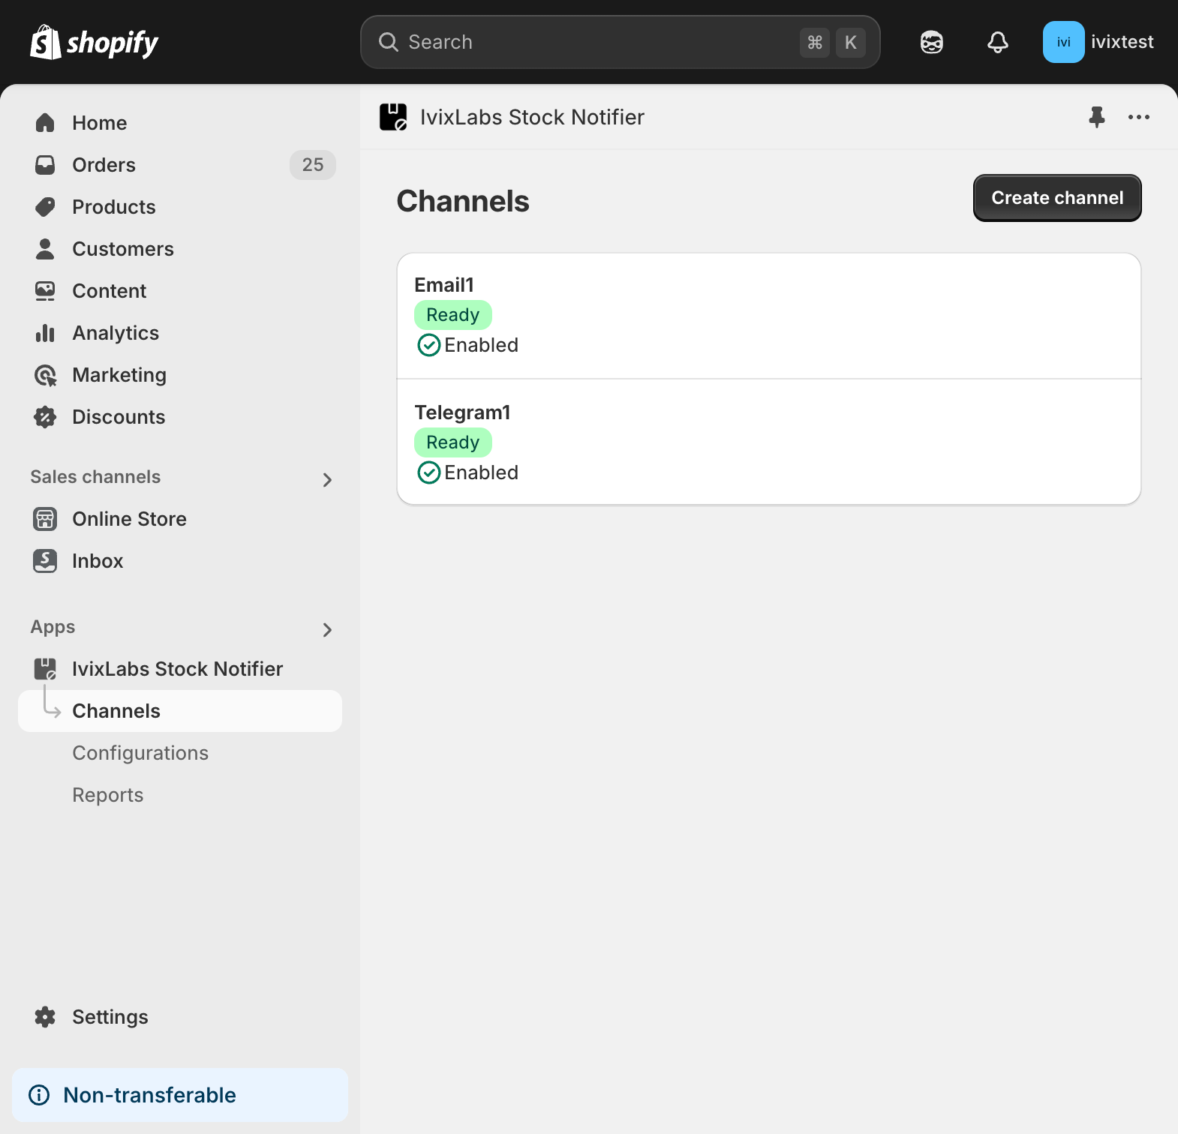Click the Marketing target icon
This screenshot has width=1178, height=1134.
click(x=45, y=375)
